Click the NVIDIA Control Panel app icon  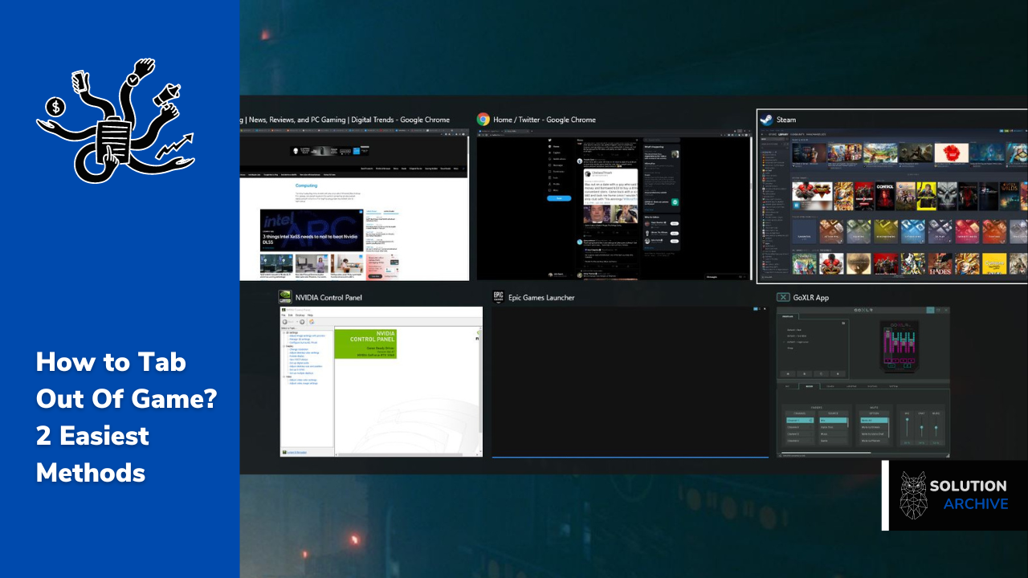(x=285, y=297)
